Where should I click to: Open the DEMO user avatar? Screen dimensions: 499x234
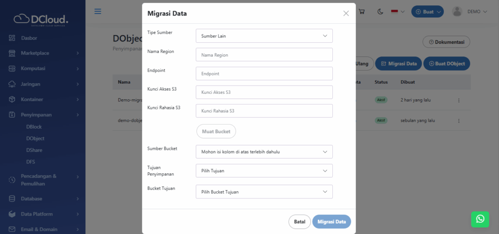click(x=457, y=12)
